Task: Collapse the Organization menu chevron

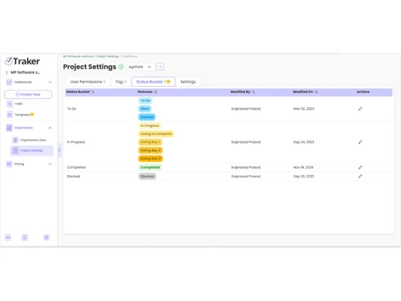Action: (x=50, y=128)
